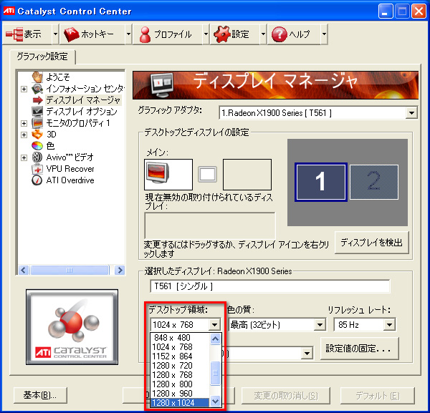
Task: Click モニタのプロパティ 1 icon
Action: tap(37, 123)
